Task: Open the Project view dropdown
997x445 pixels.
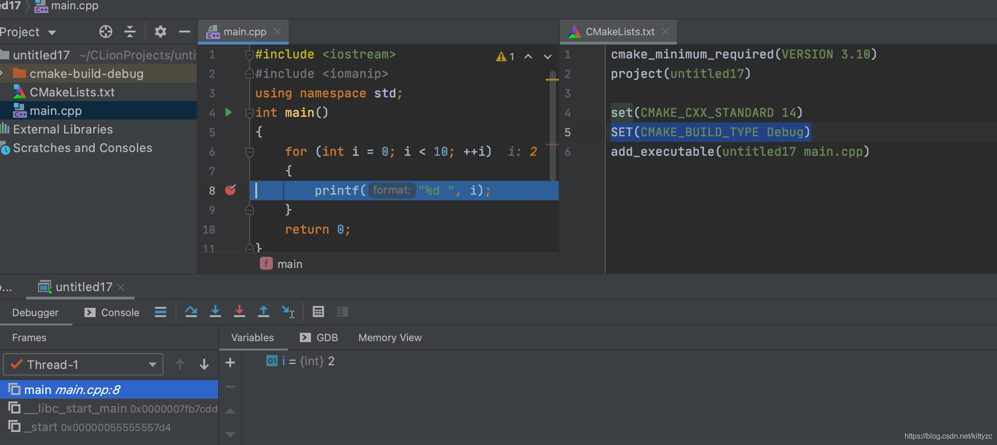Action: [52, 32]
